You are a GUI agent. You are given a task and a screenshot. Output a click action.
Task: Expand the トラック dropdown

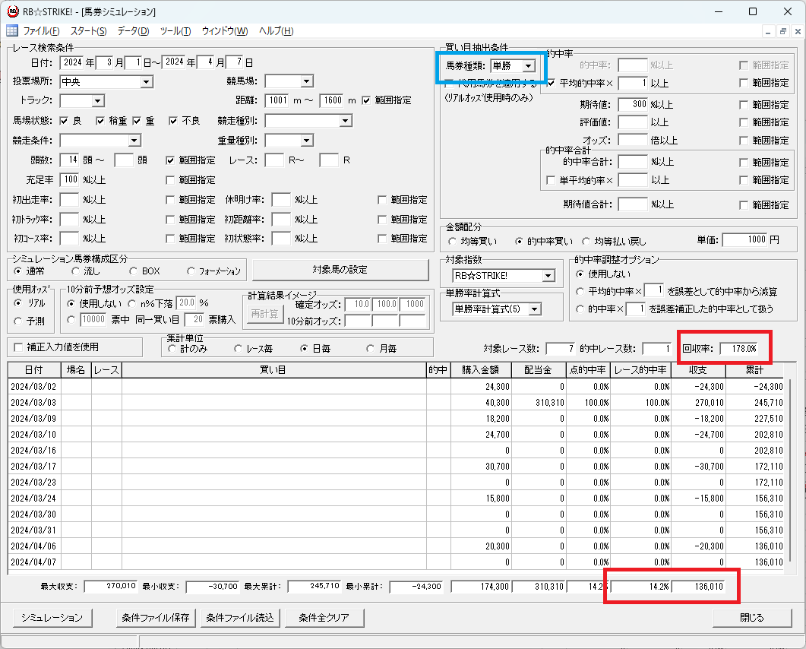98,101
